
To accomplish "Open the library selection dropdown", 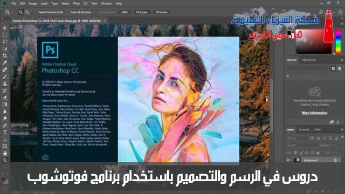I will 307,68.
